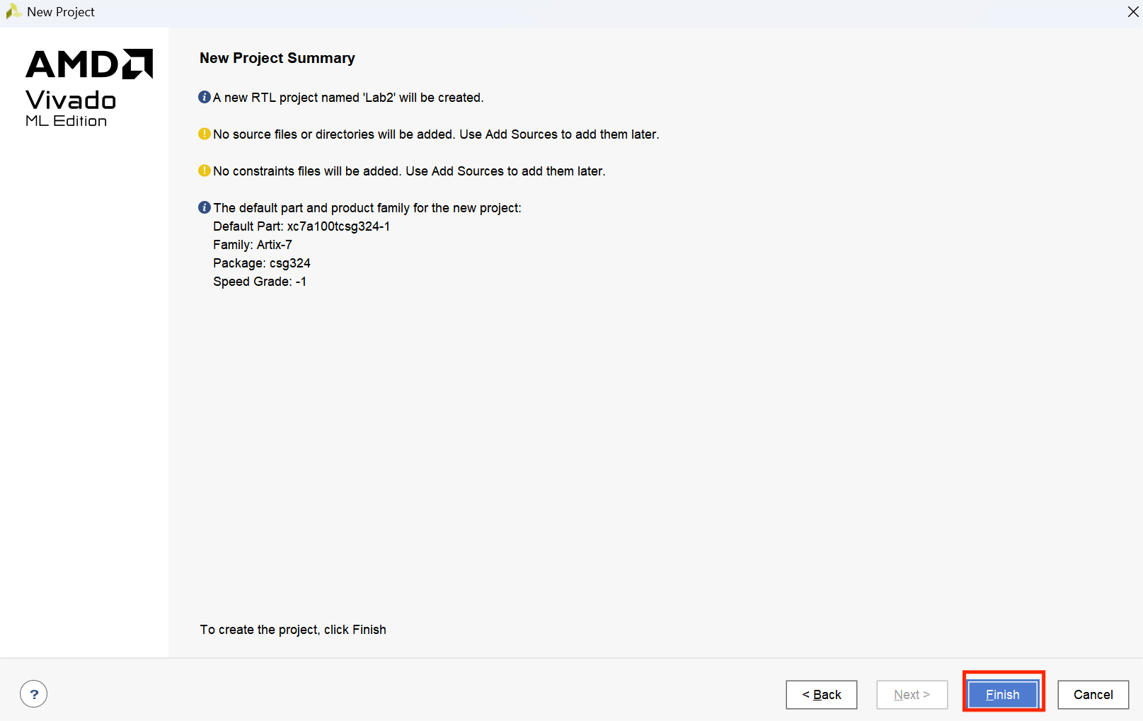Click the greyed-out Next button
This screenshot has width=1143, height=721.
[912, 695]
